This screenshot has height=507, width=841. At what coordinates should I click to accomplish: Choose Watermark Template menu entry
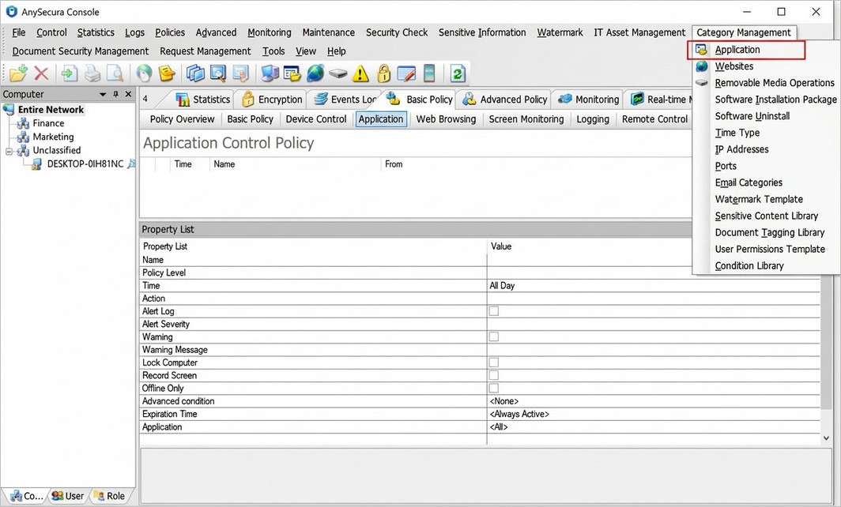click(x=759, y=199)
